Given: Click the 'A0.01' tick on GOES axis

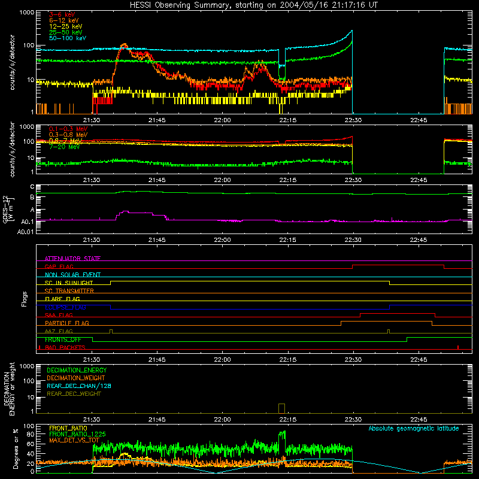Looking at the screenshot, I should 25,232.
